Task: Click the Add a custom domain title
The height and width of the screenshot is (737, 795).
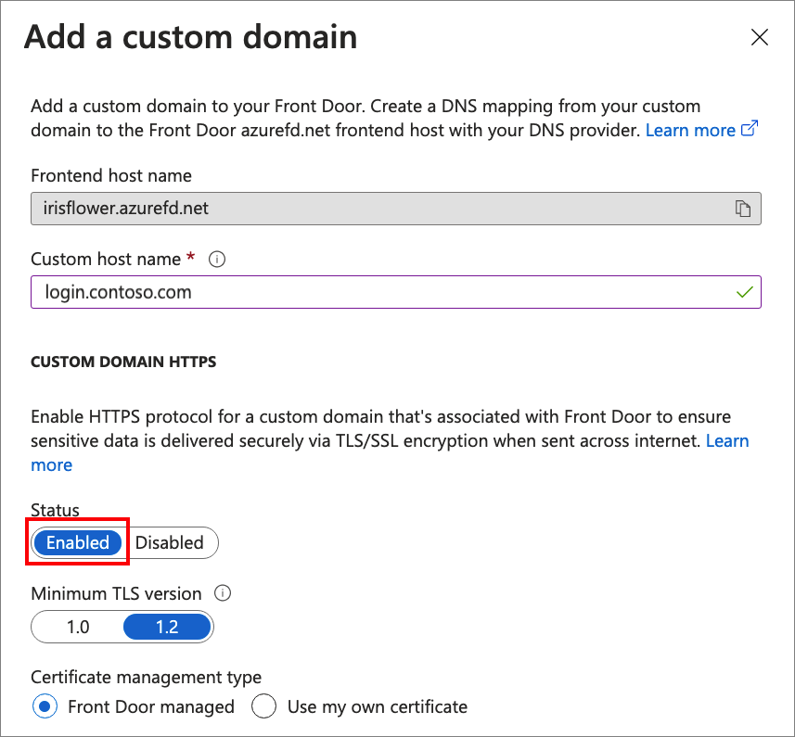Action: (191, 37)
